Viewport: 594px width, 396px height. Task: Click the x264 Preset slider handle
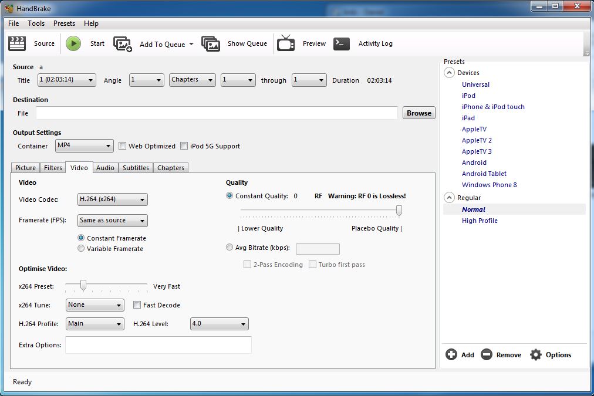coord(83,285)
